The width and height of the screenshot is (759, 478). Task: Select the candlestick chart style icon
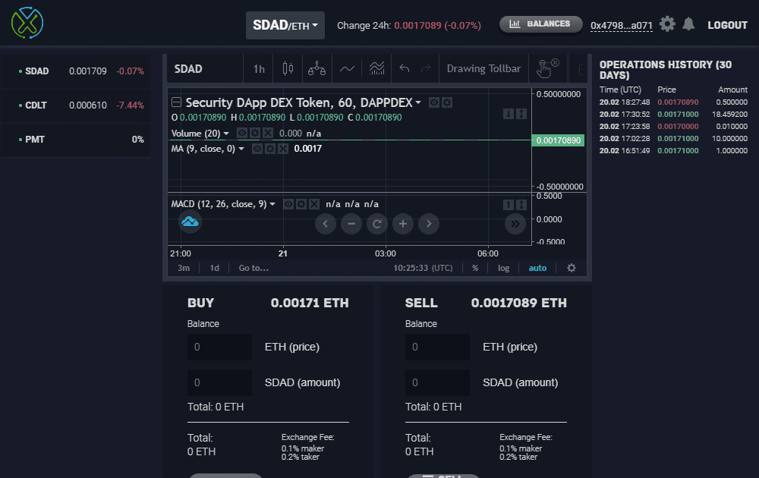click(x=288, y=68)
